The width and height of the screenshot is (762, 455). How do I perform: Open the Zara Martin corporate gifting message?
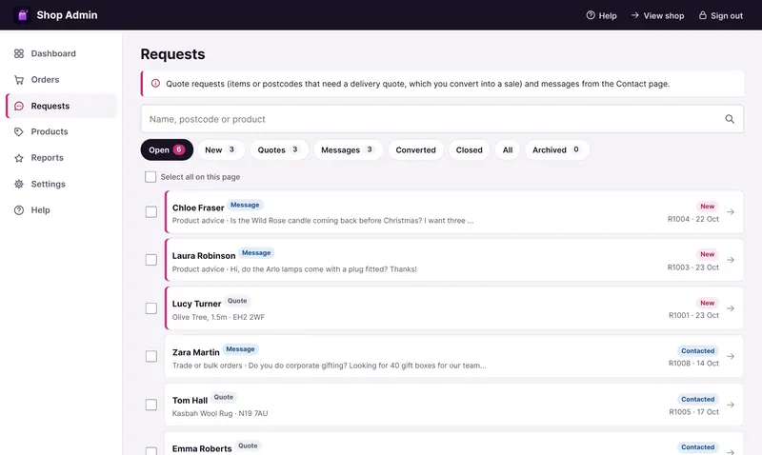[454, 356]
